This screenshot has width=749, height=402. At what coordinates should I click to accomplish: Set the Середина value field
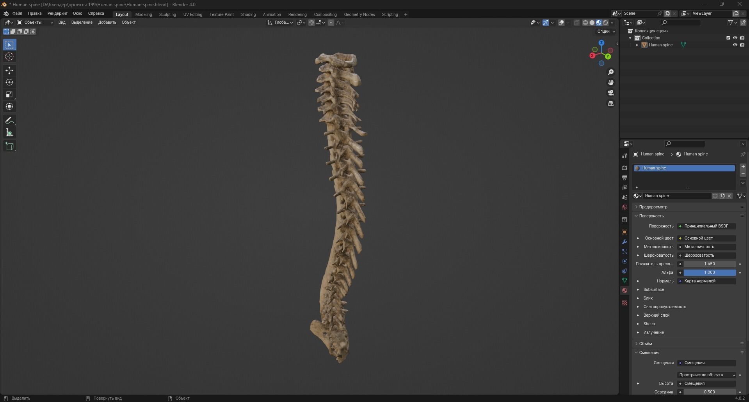pyautogui.click(x=710, y=392)
